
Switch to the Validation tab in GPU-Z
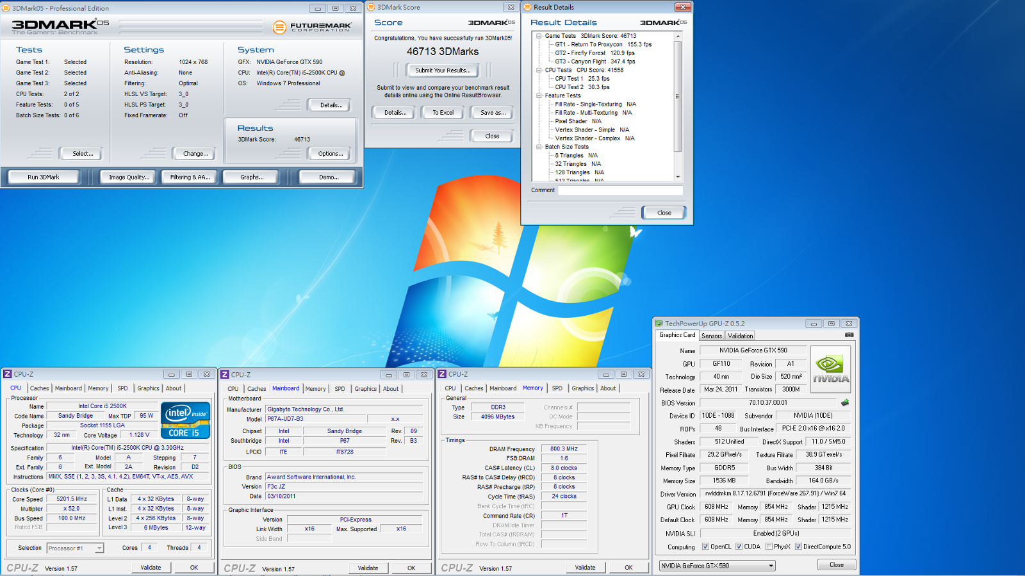[740, 336]
